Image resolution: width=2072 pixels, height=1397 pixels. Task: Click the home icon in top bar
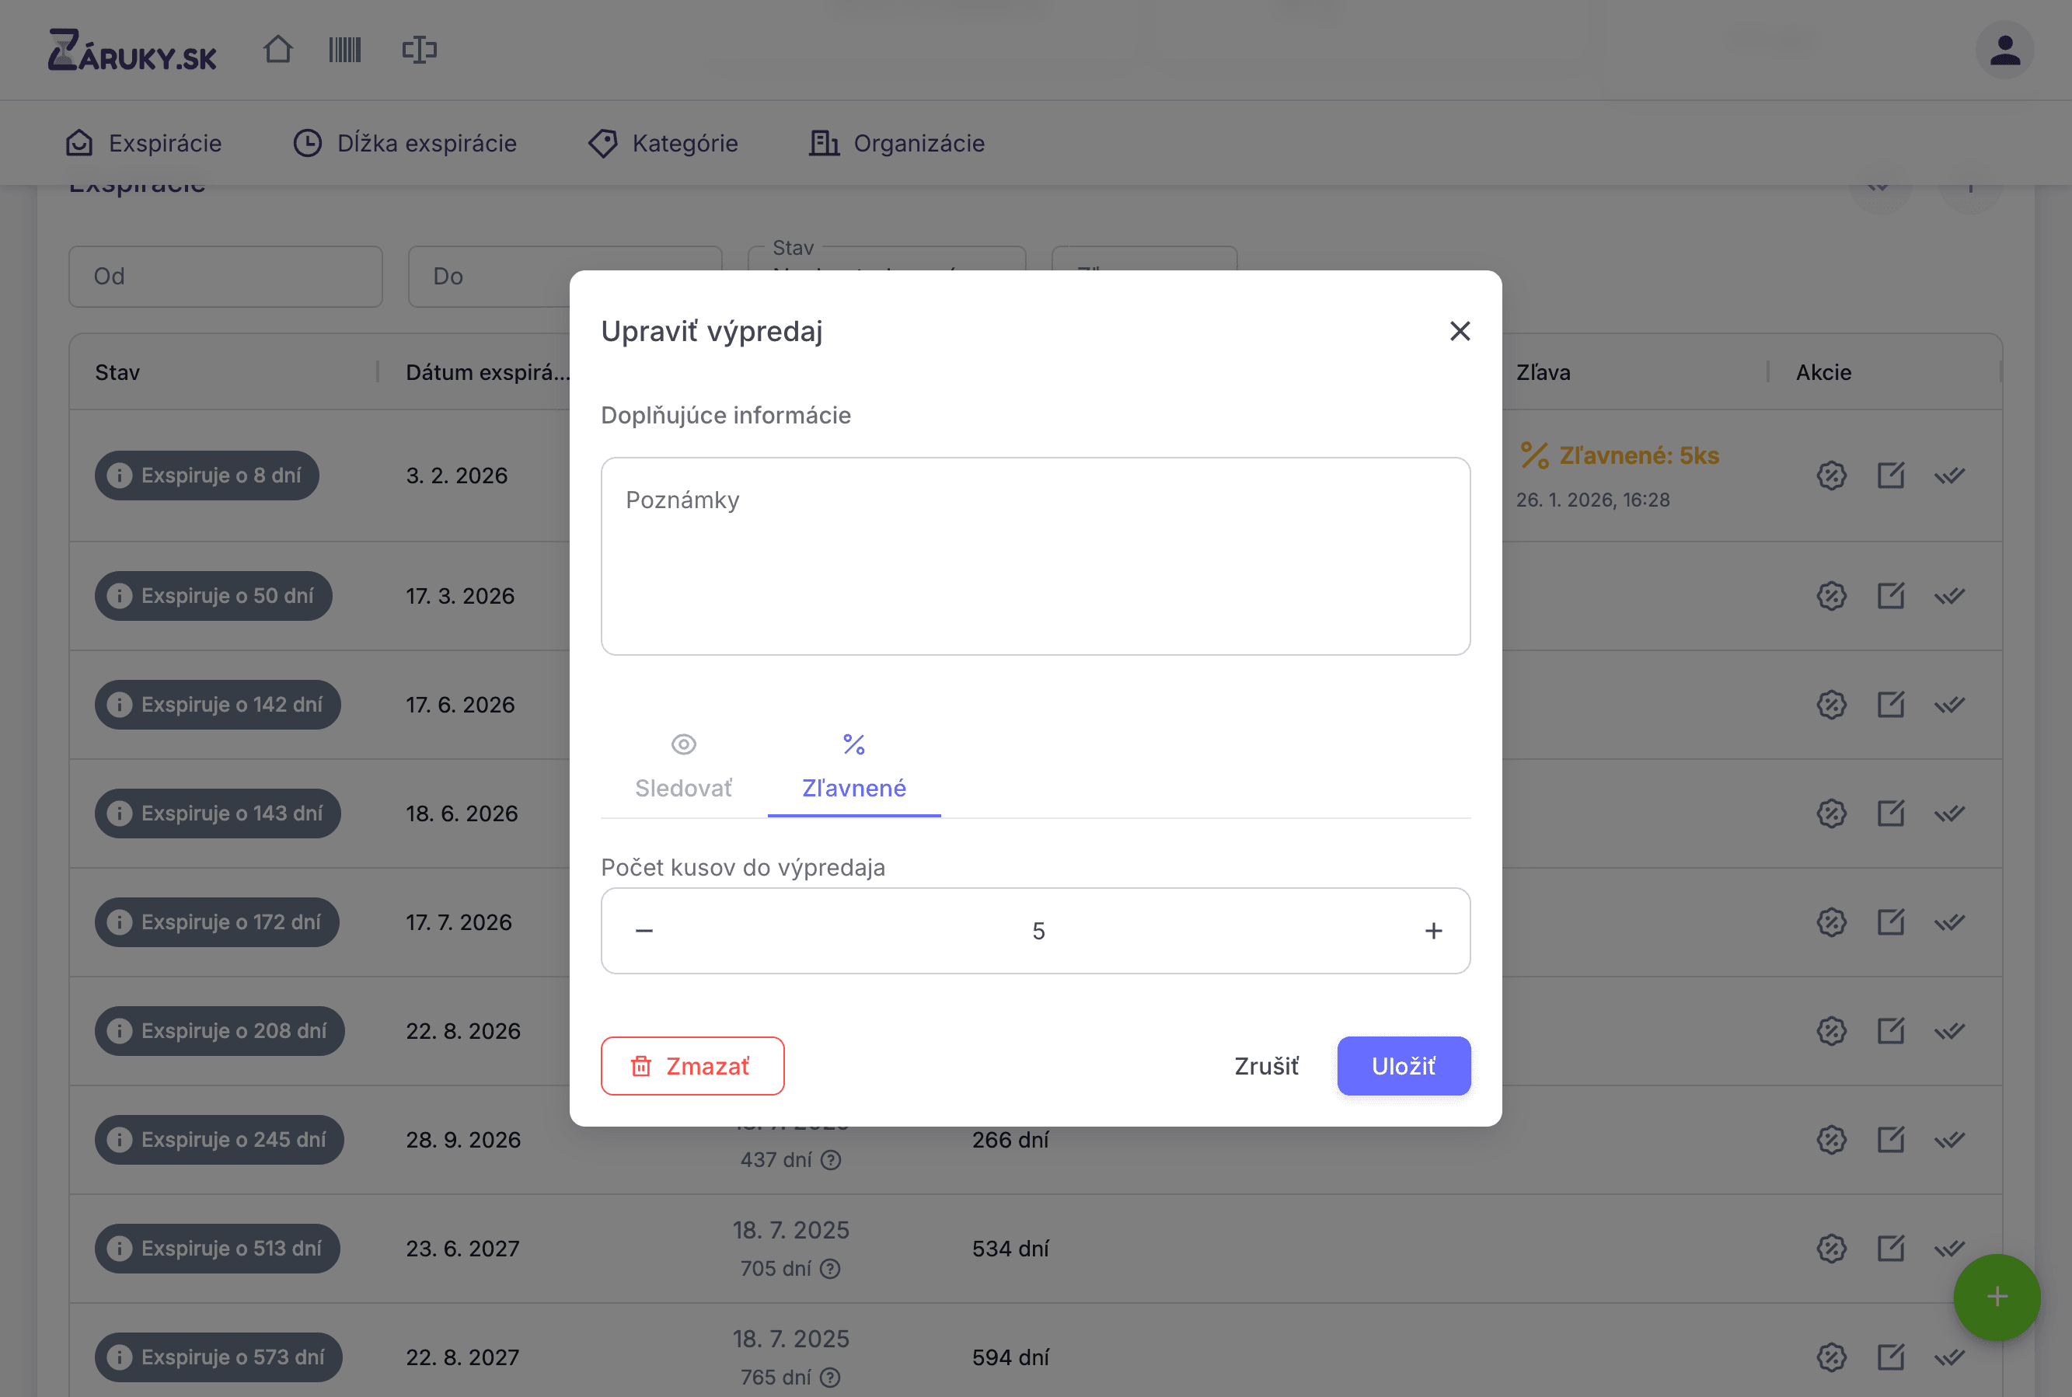[x=278, y=49]
